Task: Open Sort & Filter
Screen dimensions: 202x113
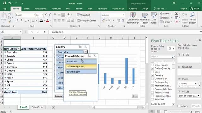Action: pyautogui.click(x=185, y=18)
